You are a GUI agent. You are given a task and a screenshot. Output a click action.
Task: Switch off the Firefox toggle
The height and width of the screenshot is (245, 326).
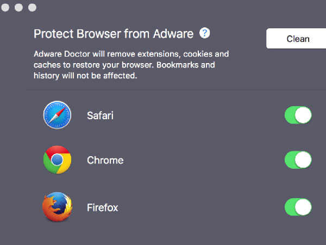coord(298,207)
